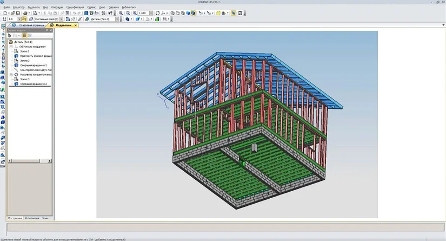Open a file with the Open folder icon

pos(13,13)
